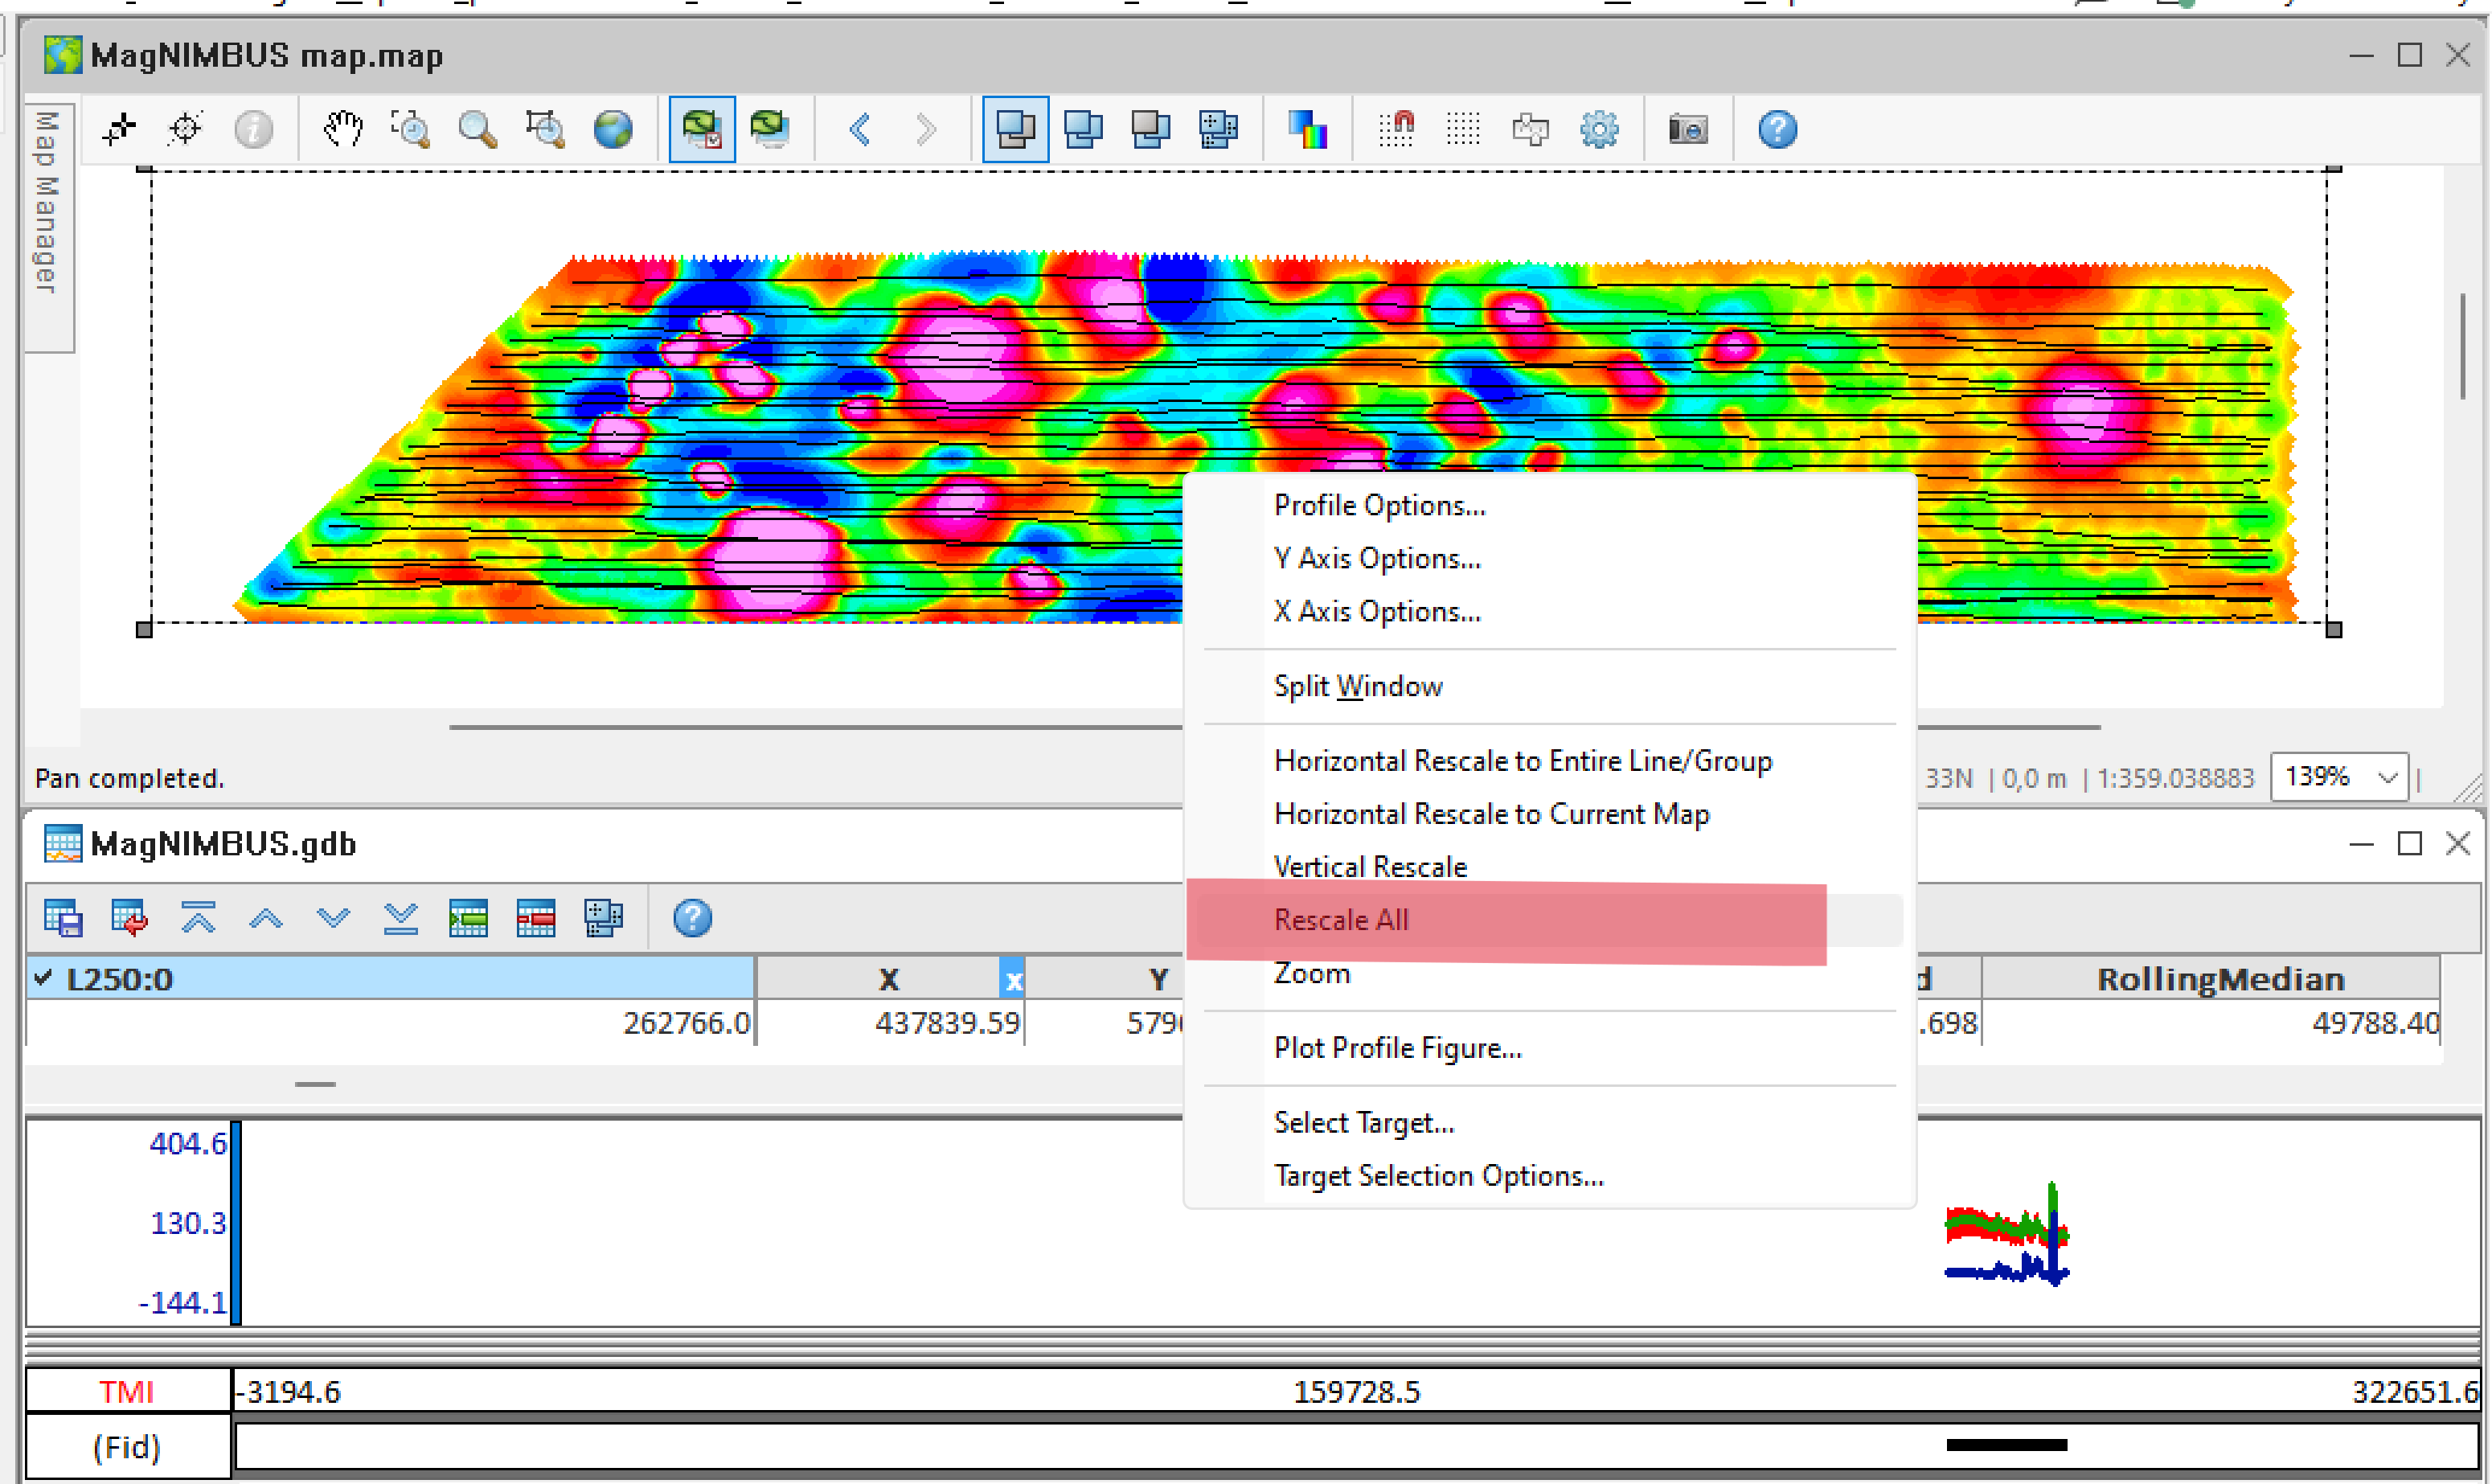Choose Rescale All from the context menu

point(1341,920)
